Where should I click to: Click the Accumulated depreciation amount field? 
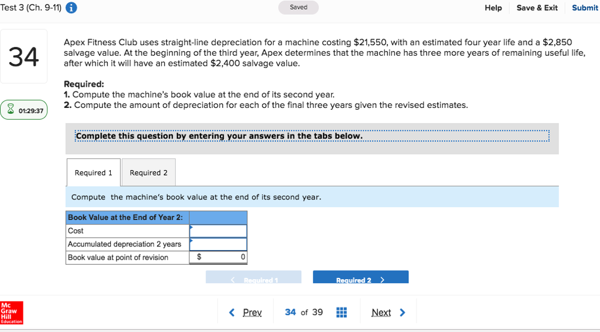click(x=218, y=244)
